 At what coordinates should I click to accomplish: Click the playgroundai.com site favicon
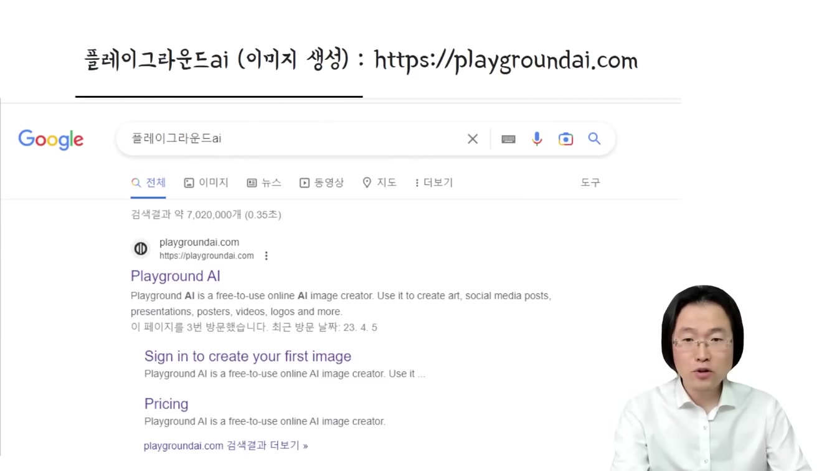tap(141, 249)
